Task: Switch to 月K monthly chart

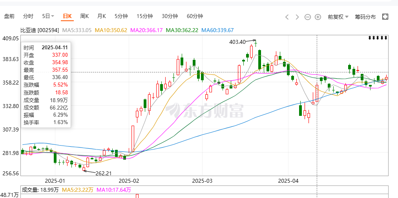Action: [x=102, y=16]
